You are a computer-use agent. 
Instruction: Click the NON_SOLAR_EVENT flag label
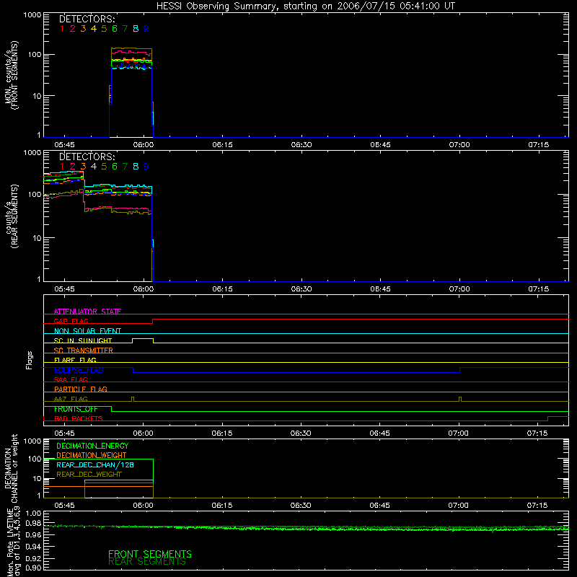point(87,331)
